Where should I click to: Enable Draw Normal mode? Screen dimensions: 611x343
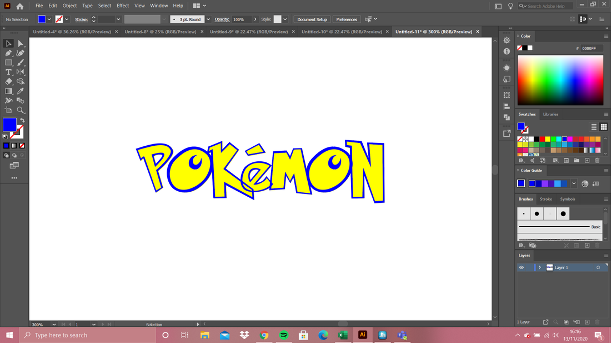(x=6, y=155)
